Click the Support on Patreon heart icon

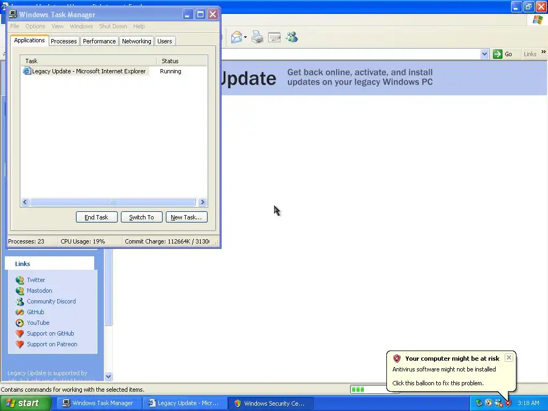20,344
